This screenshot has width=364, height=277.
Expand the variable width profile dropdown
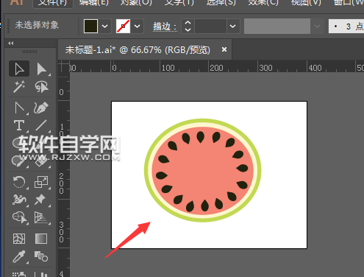coord(317,26)
